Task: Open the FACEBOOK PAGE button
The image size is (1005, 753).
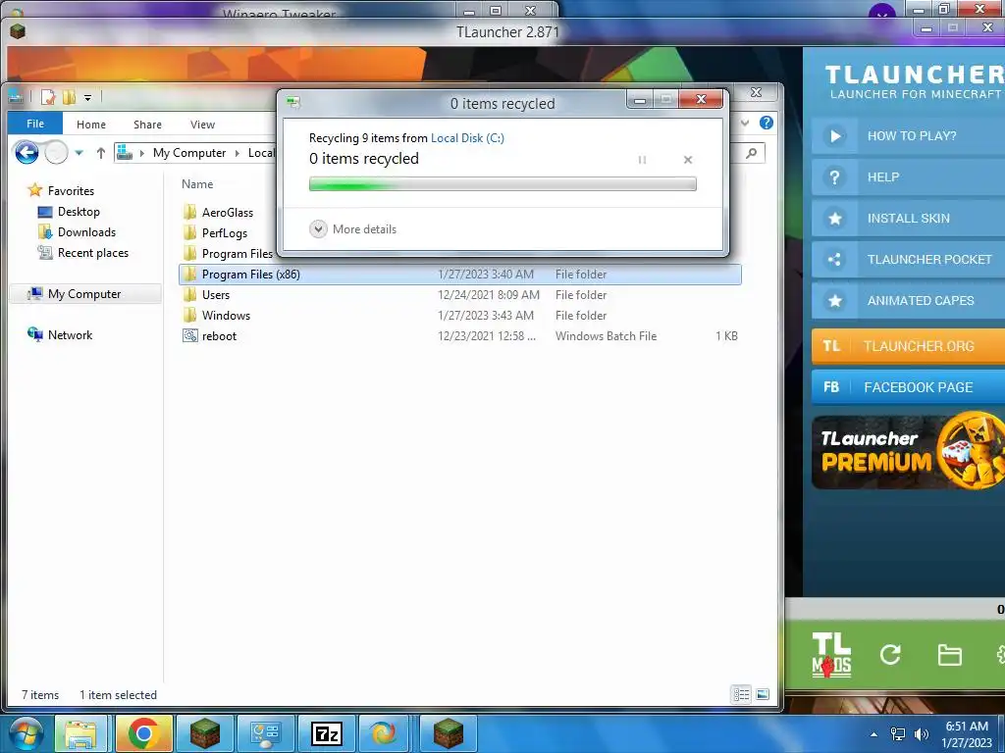Action: click(908, 386)
